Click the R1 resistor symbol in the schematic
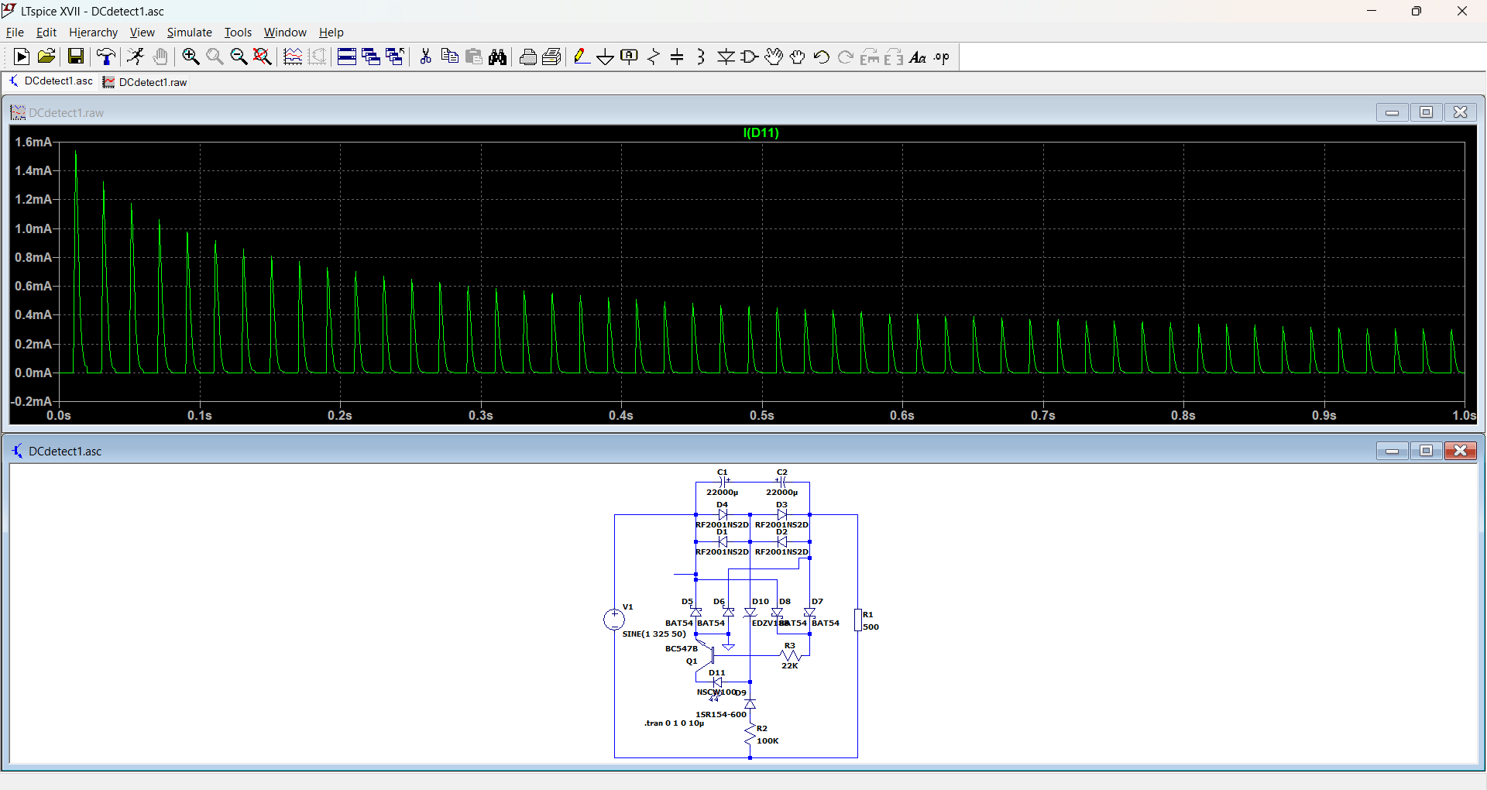The width and height of the screenshot is (1487, 790). 858,620
